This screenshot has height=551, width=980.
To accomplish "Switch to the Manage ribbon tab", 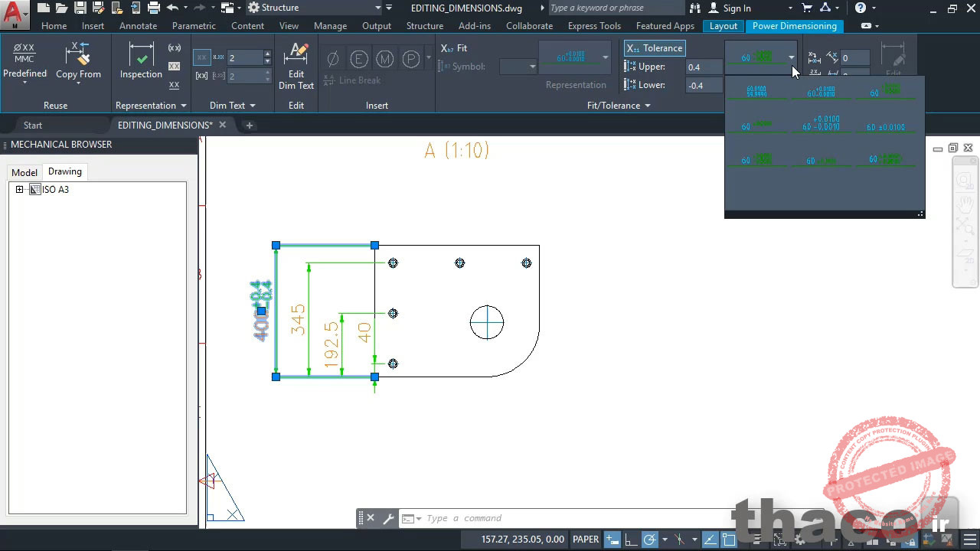I will click(330, 26).
